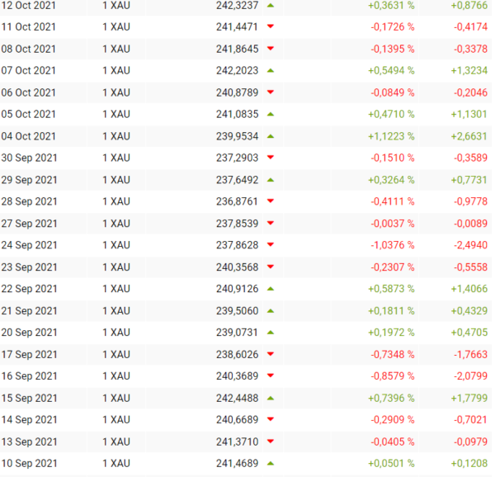Image resolution: width=495 pixels, height=477 pixels.
Task: Click the change value +2,6631
Action: coord(469,136)
